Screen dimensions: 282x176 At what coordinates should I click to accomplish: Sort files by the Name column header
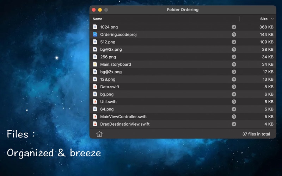tap(98, 19)
